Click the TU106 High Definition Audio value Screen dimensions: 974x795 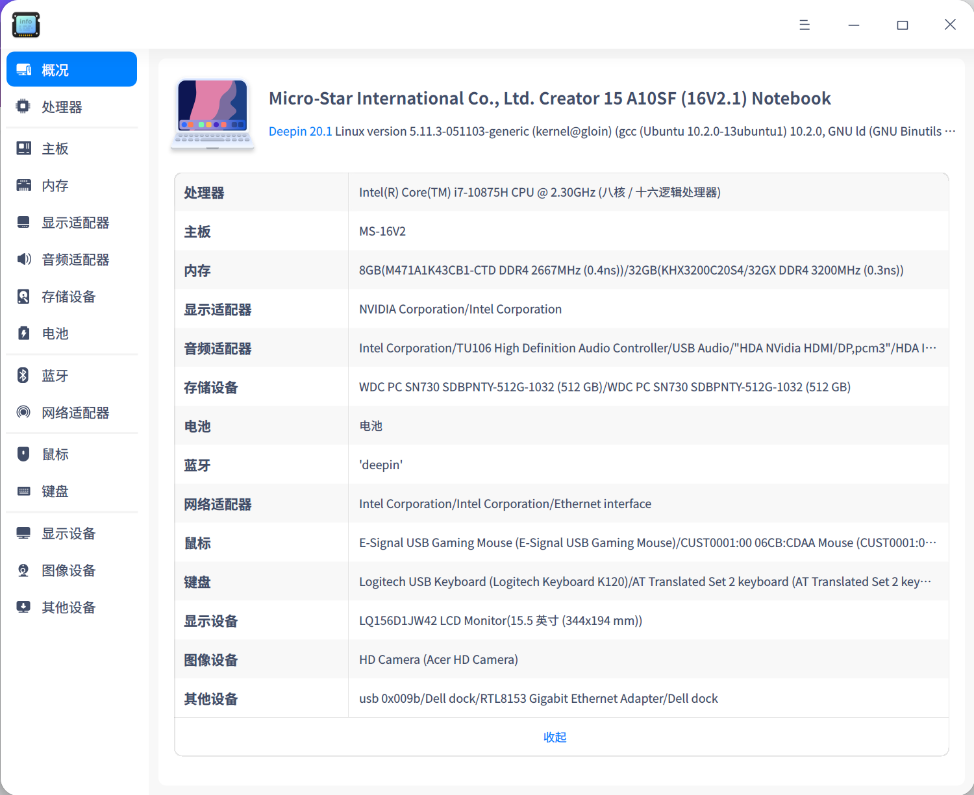pos(648,348)
